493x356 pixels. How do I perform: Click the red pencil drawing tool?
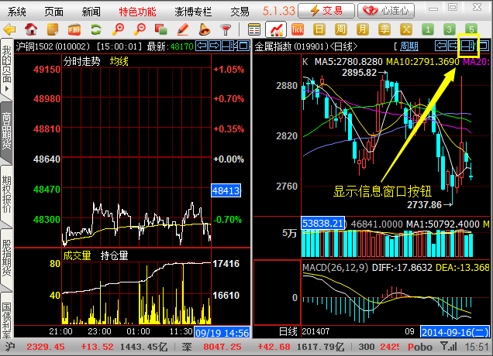click(183, 29)
